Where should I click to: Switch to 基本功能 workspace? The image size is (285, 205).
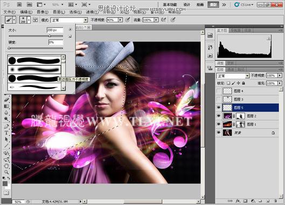click(x=170, y=4)
